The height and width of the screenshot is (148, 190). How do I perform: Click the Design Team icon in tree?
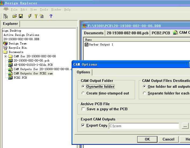[5, 43]
